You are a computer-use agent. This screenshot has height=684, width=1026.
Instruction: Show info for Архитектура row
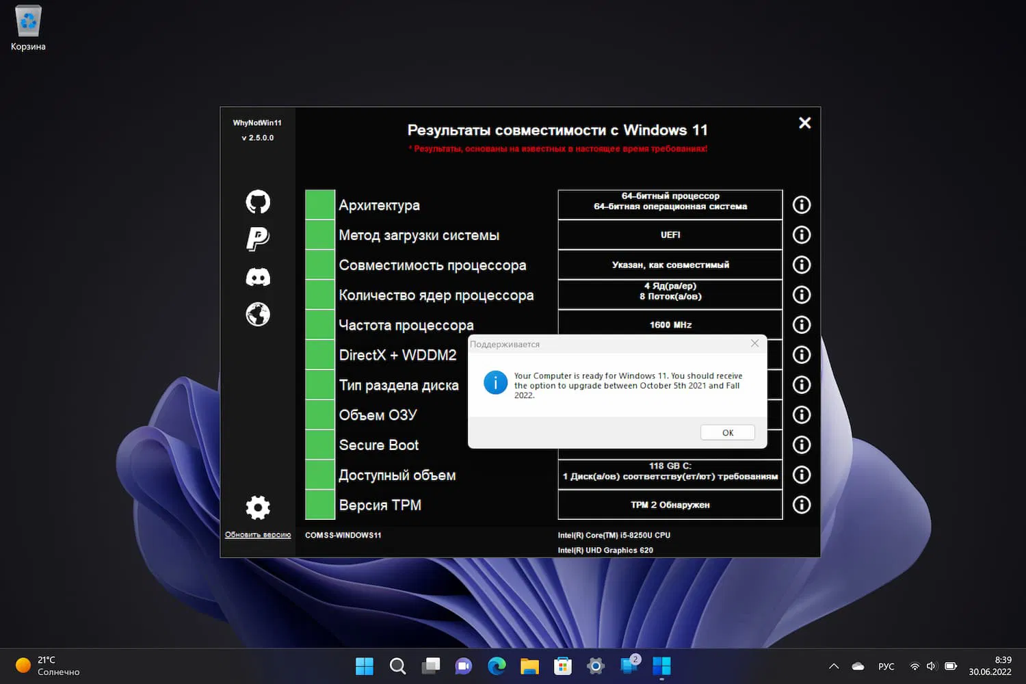pyautogui.click(x=801, y=205)
